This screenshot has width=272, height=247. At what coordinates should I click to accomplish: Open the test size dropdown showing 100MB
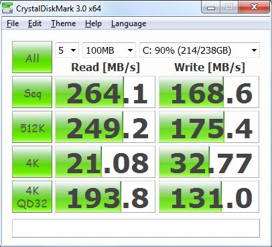(x=109, y=50)
